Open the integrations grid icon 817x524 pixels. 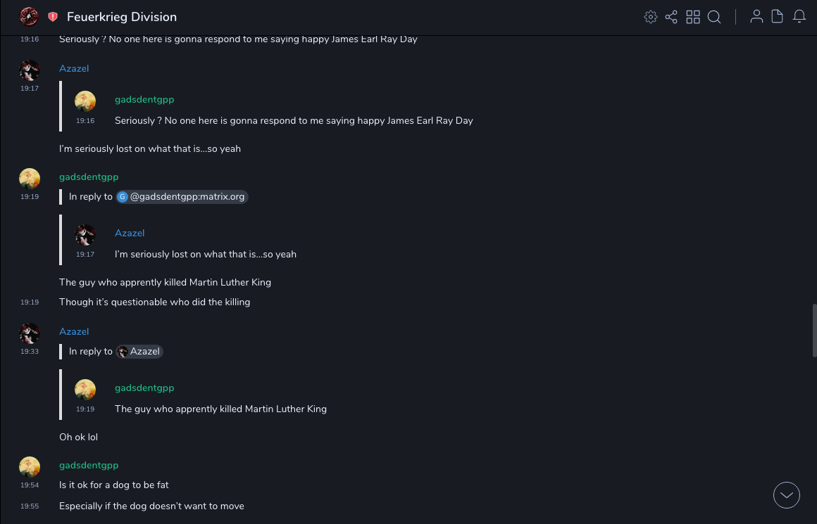(693, 17)
